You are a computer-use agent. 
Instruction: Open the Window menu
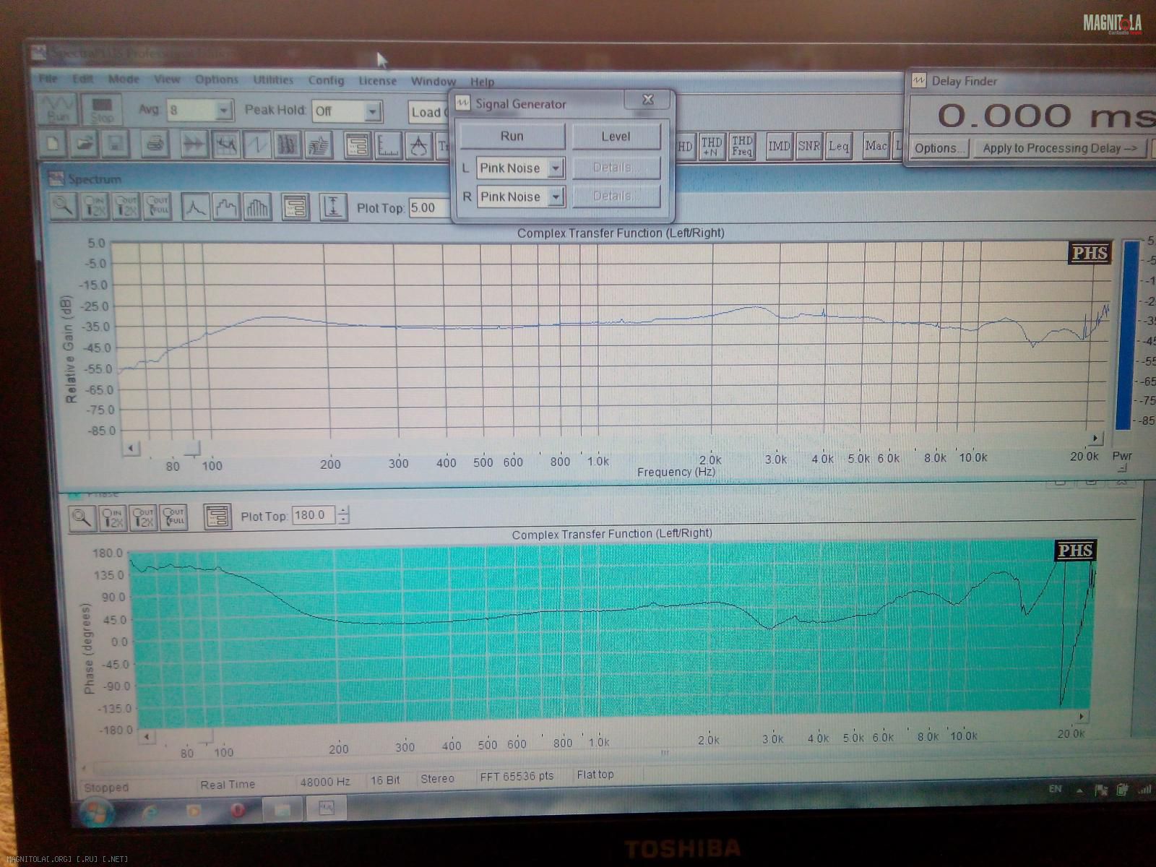tap(433, 81)
